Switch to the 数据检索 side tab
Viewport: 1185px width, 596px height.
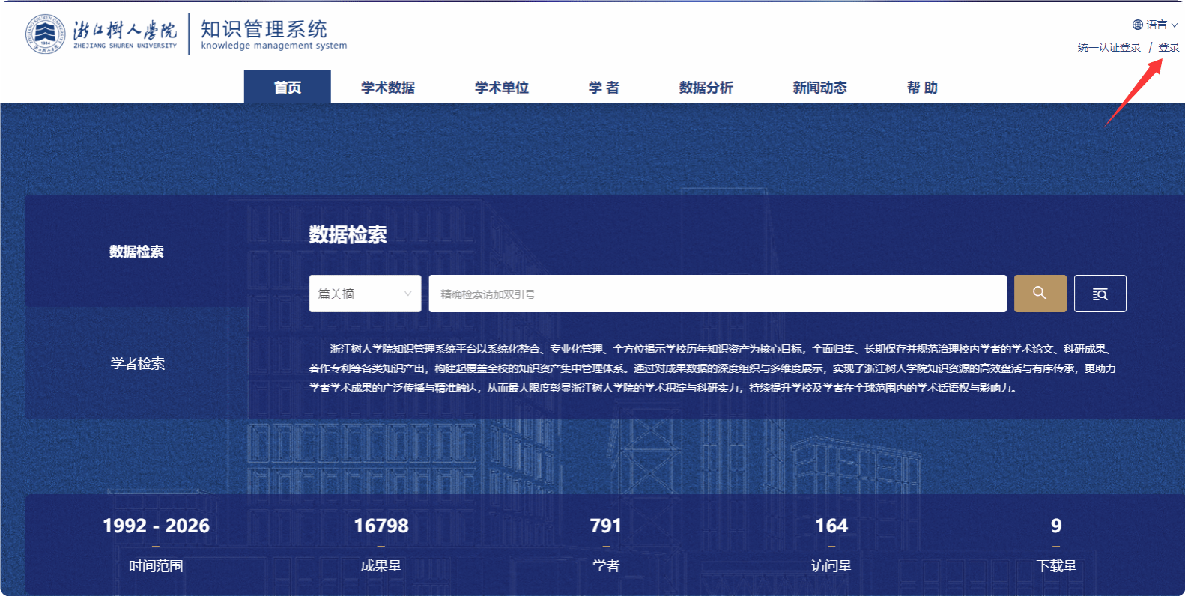tap(136, 252)
